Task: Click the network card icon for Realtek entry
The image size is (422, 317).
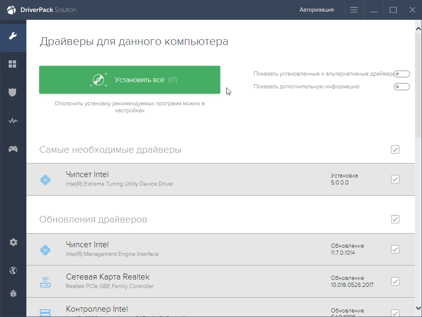Action: click(45, 282)
